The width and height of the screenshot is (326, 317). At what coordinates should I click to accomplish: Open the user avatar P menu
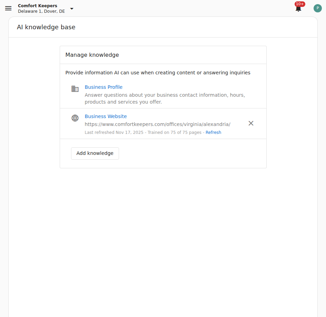(317, 8)
